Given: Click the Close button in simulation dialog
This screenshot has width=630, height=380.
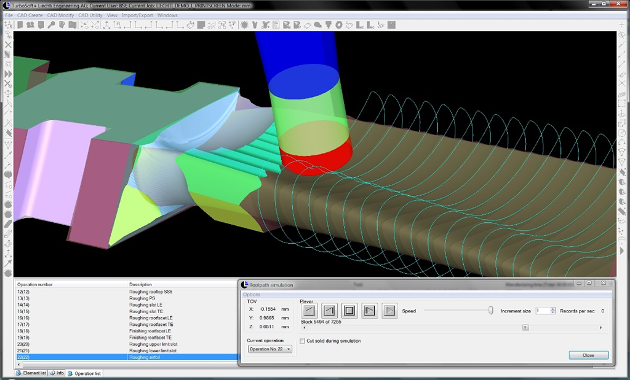Looking at the screenshot, I should tap(589, 355).
